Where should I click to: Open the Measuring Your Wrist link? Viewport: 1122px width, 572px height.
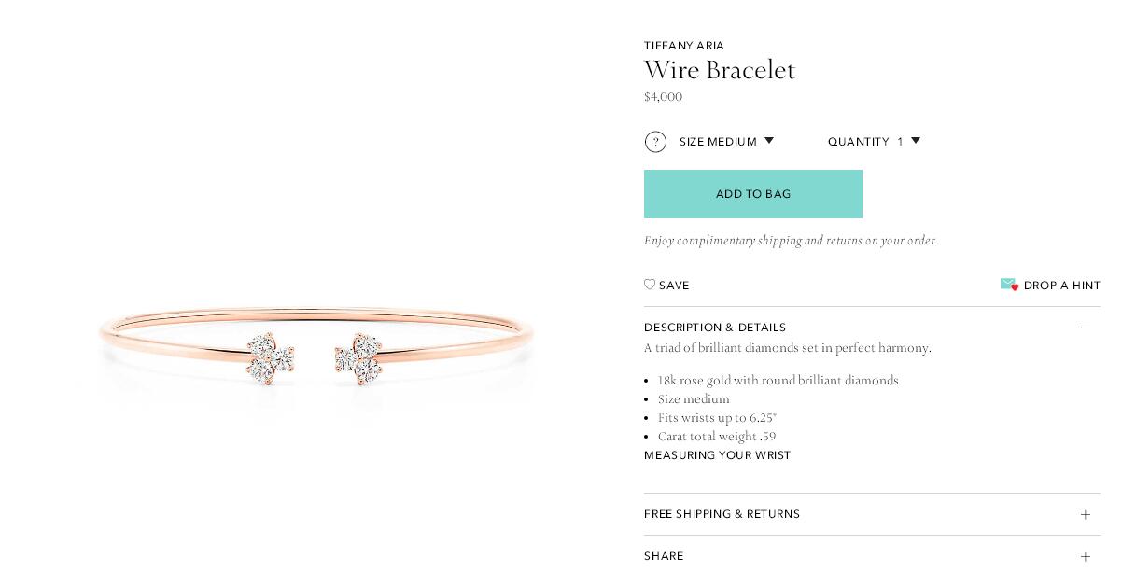point(717,455)
